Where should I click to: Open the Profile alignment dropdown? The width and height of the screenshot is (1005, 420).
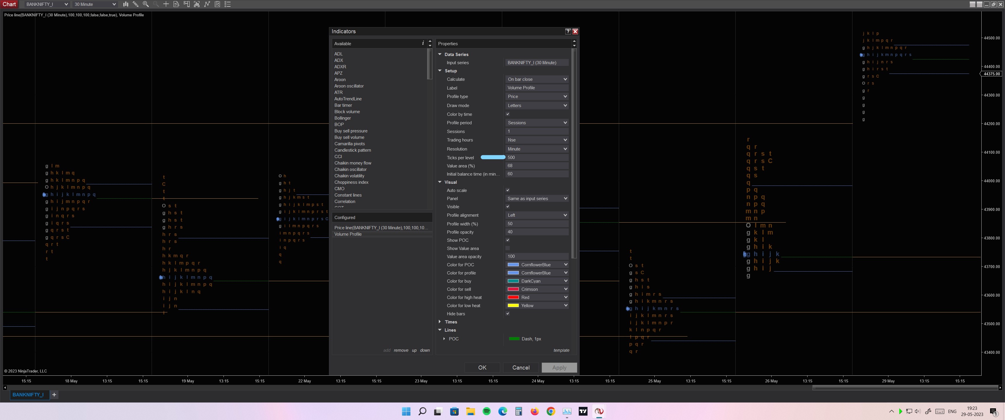(537, 215)
